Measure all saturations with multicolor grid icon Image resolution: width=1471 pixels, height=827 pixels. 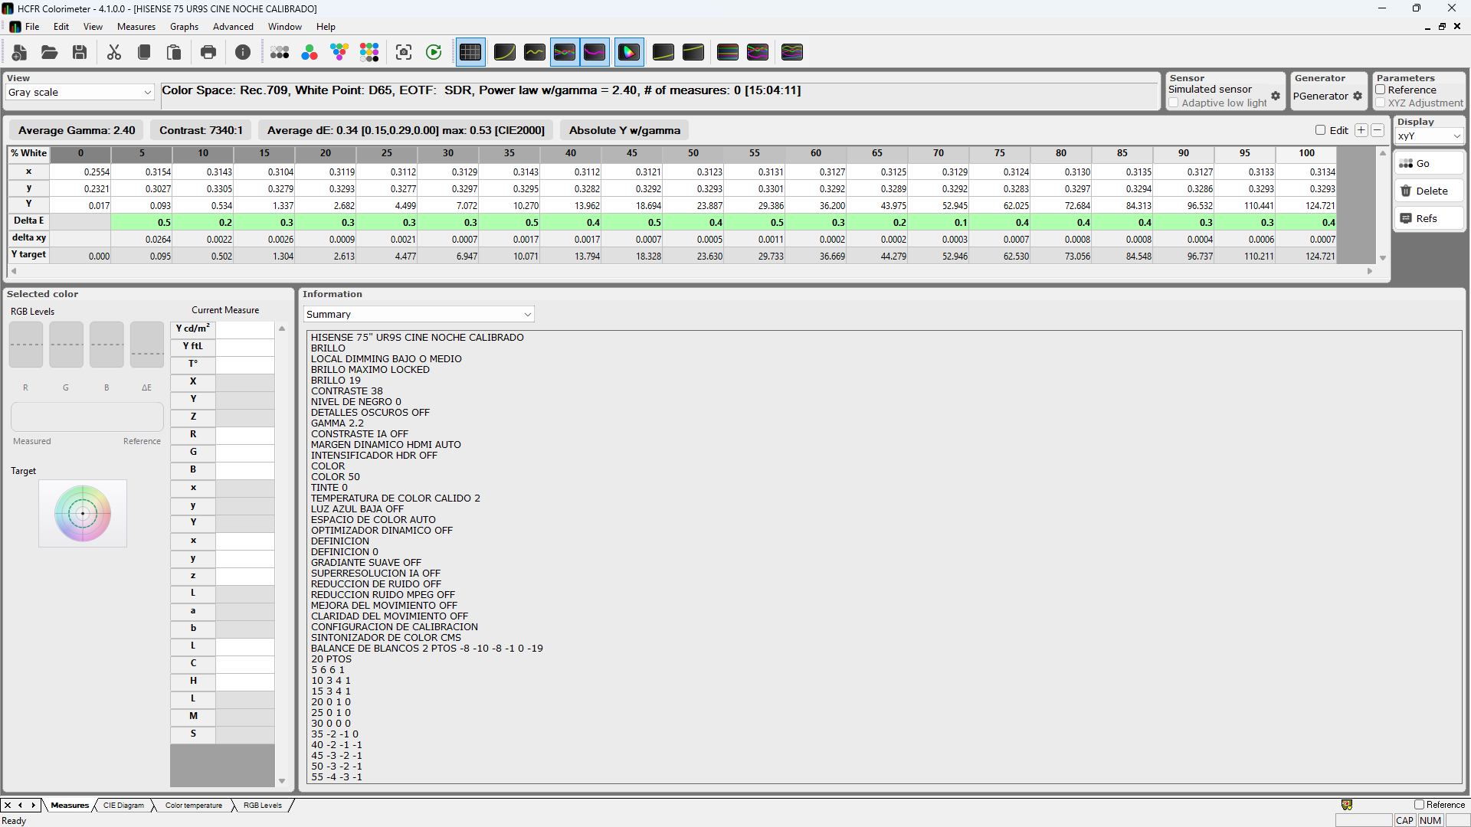tap(369, 52)
